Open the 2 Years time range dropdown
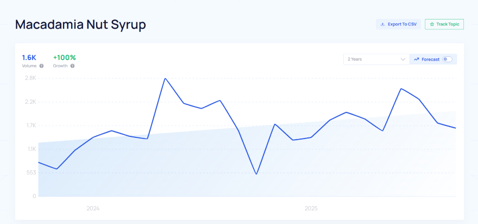Screen dimensions: 478x224 [x=376, y=59]
